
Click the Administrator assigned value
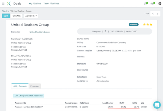[x=103, y=81]
